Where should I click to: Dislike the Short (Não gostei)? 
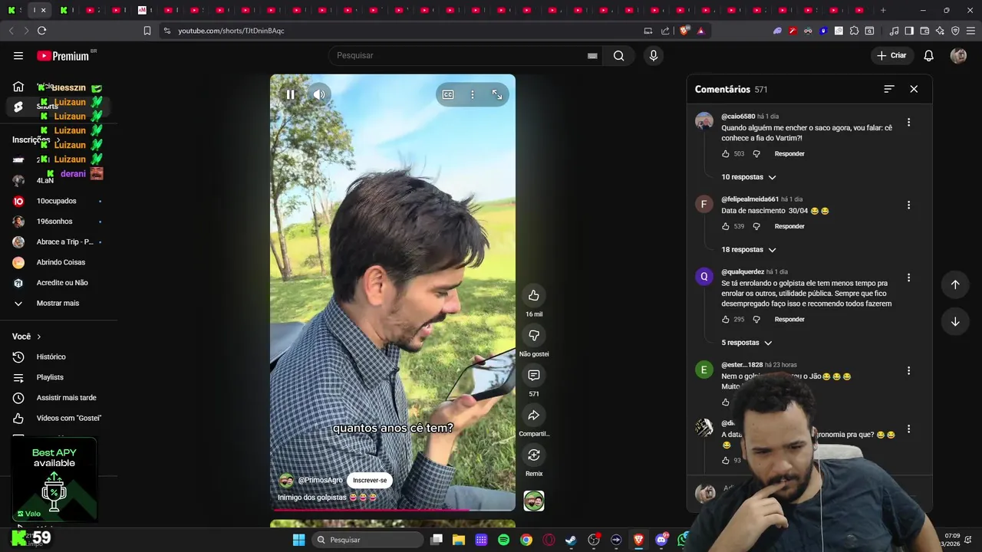pyautogui.click(x=534, y=335)
